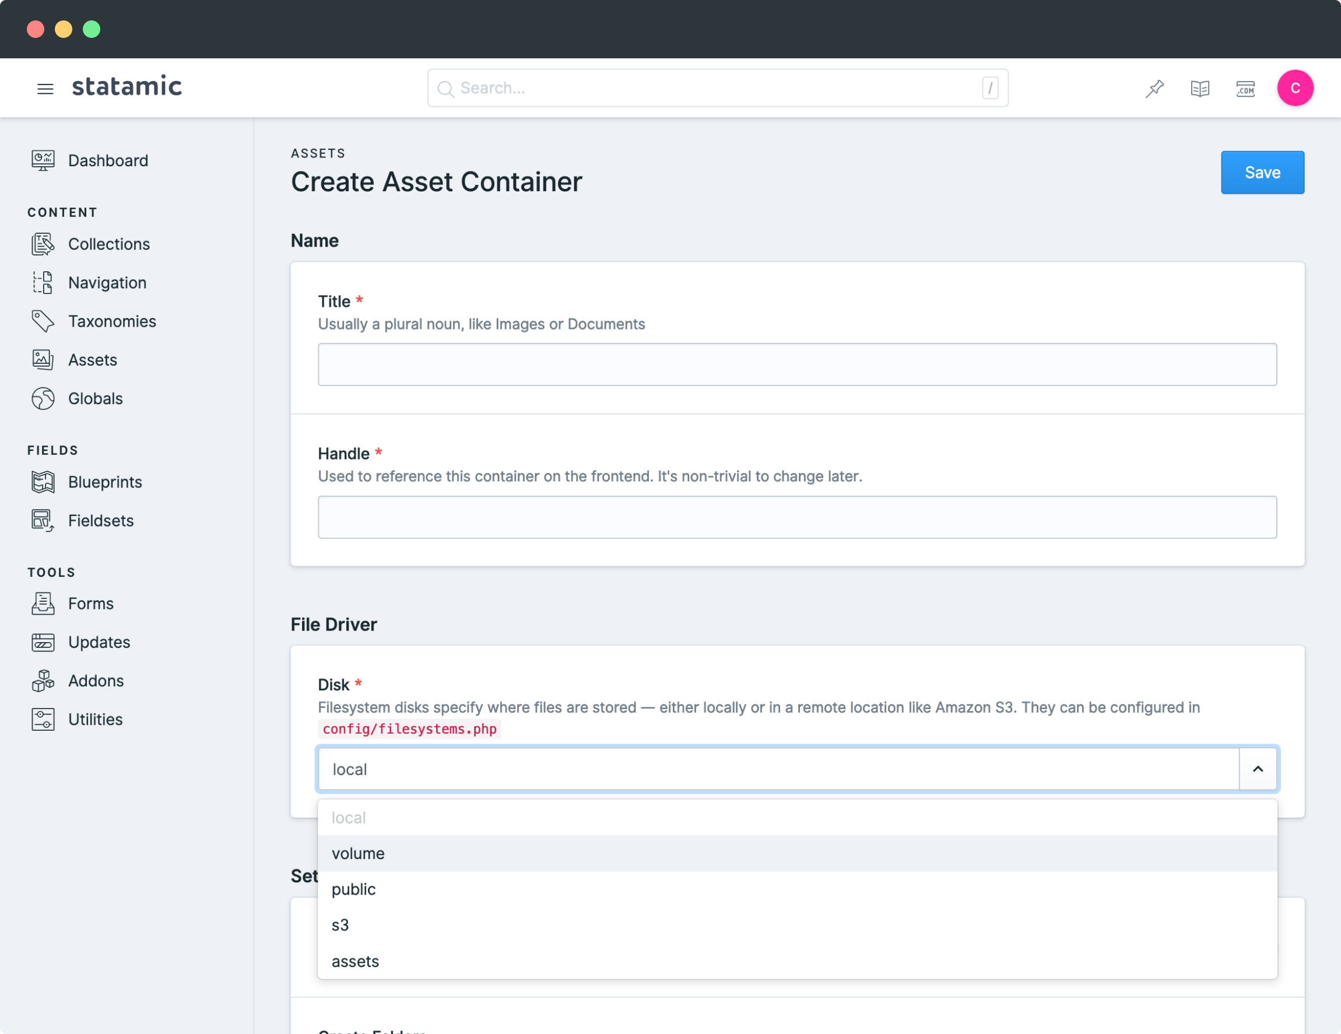The width and height of the screenshot is (1341, 1034).
Task: Open the documentation book icon
Action: (1200, 89)
